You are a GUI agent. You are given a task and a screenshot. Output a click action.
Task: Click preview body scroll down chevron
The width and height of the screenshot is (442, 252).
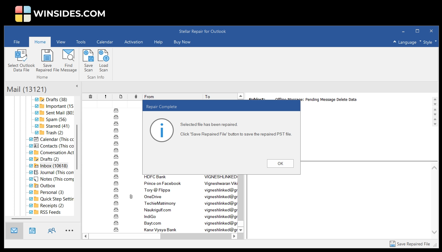[434, 232]
